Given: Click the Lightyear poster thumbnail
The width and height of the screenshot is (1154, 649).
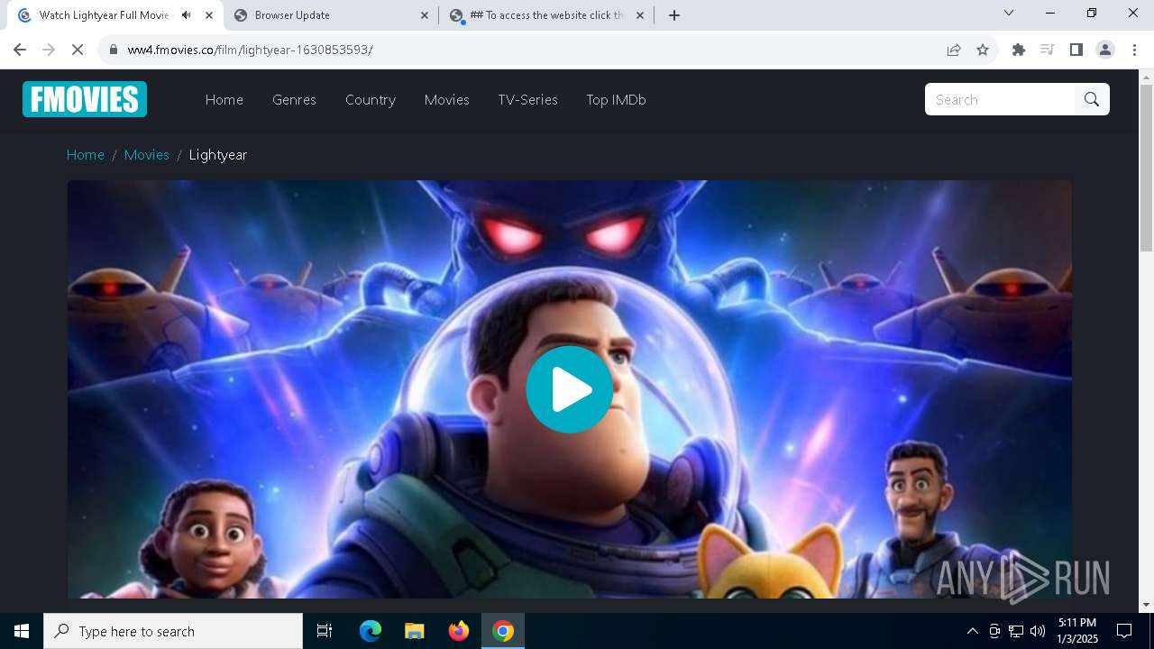Looking at the screenshot, I should 570,389.
